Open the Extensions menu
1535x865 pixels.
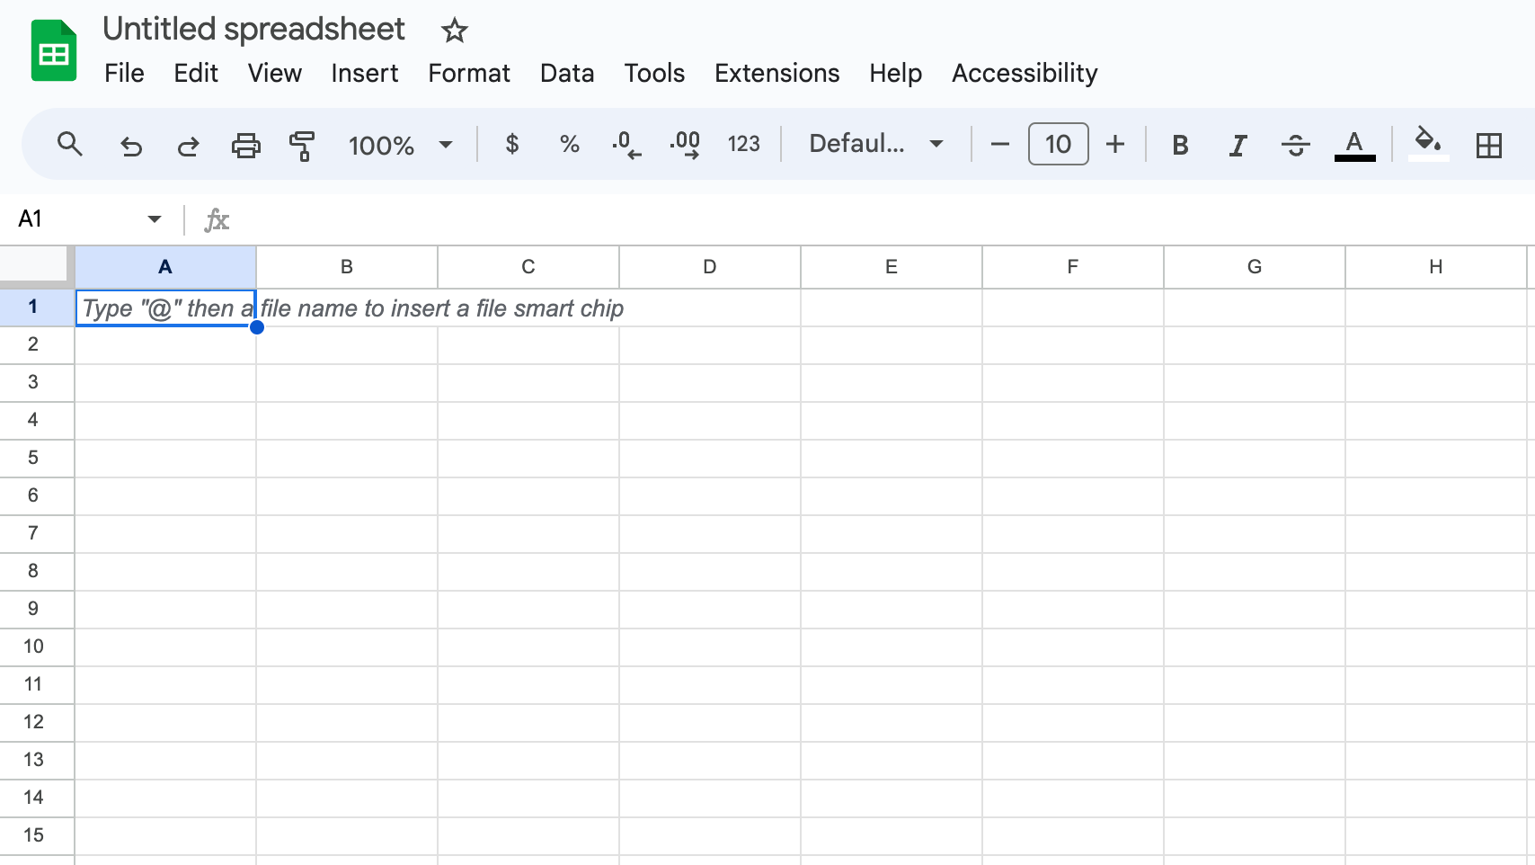coord(776,73)
